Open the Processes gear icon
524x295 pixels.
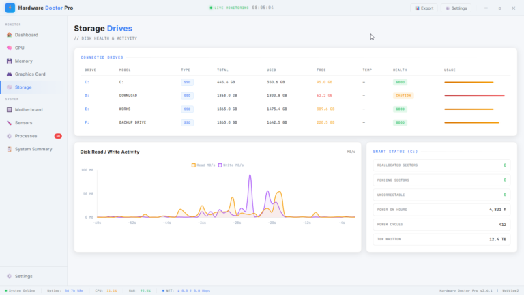tap(9, 136)
